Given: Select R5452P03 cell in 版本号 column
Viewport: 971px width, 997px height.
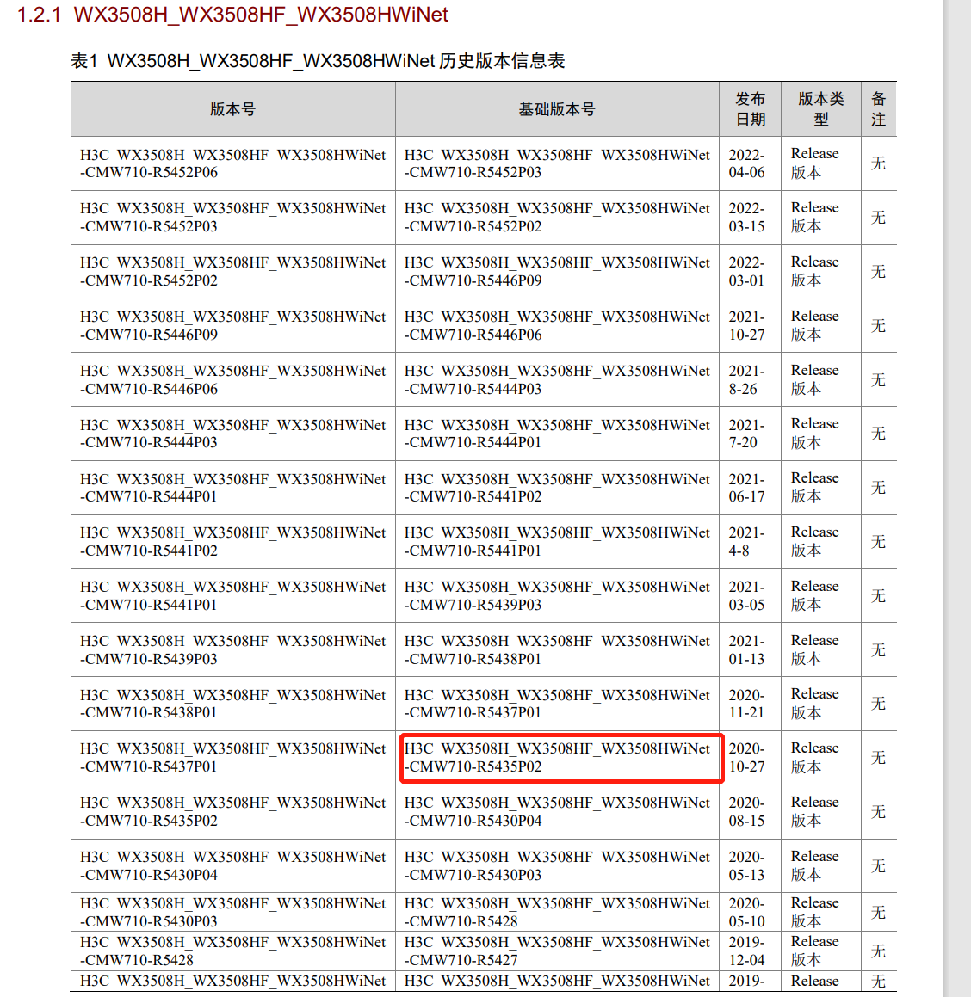Looking at the screenshot, I should pyautogui.click(x=233, y=218).
